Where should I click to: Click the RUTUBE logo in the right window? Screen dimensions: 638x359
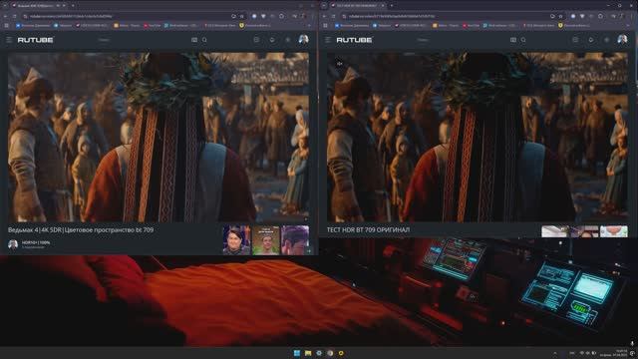tap(355, 40)
